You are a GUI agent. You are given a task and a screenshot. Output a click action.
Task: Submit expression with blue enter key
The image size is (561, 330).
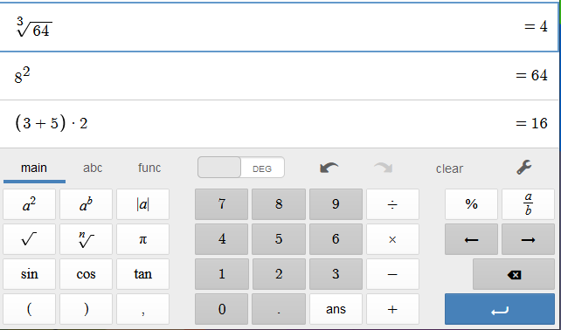(500, 309)
